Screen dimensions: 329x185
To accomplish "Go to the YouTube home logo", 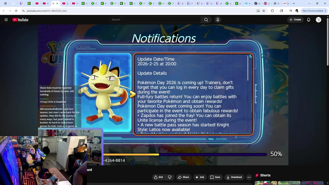I will click(x=20, y=20).
